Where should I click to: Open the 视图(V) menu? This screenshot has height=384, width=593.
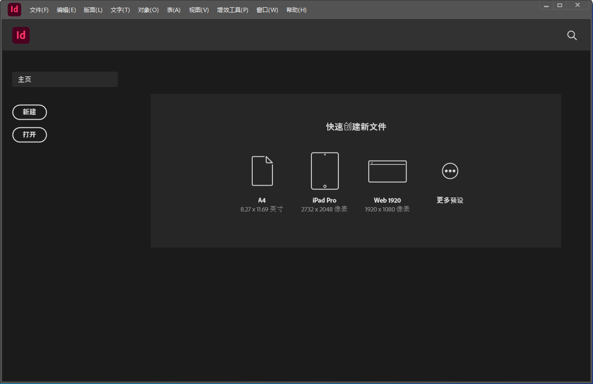click(199, 10)
